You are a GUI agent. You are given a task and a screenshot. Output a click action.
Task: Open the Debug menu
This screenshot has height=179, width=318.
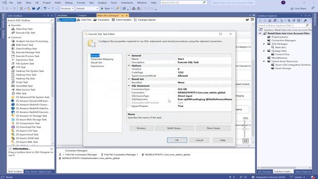[69, 2]
